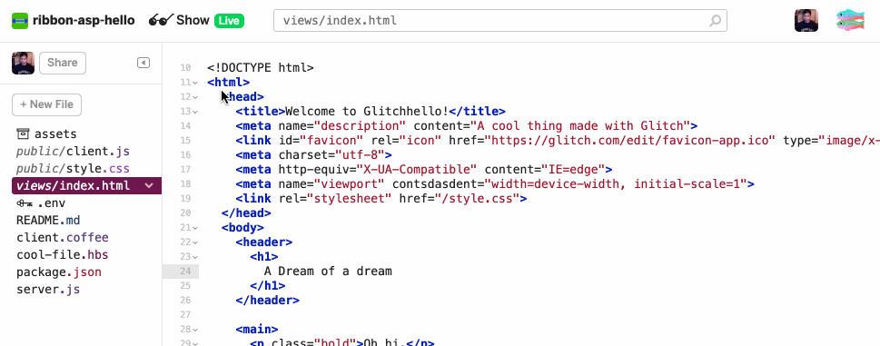Open server.js file
Image resolution: width=880 pixels, height=346 pixels.
(x=48, y=290)
